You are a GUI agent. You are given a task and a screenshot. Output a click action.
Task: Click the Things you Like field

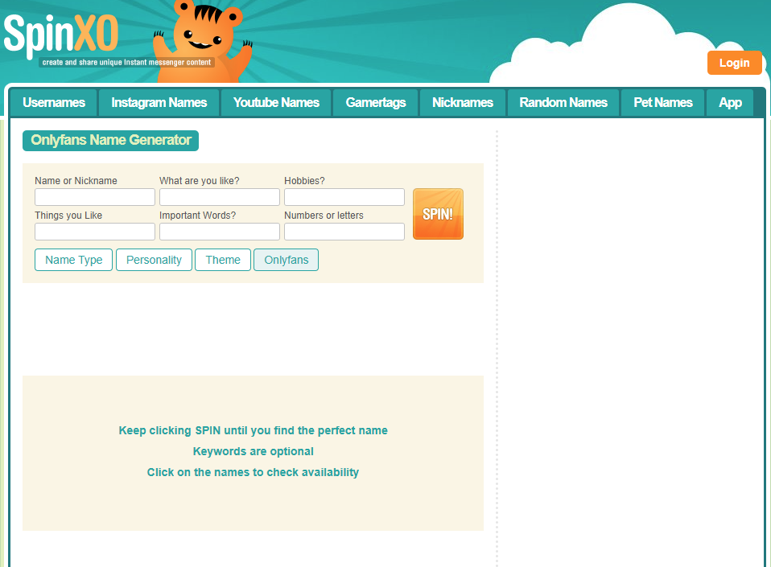[95, 232]
